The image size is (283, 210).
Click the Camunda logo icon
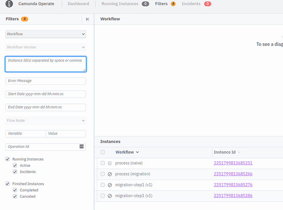click(9, 4)
